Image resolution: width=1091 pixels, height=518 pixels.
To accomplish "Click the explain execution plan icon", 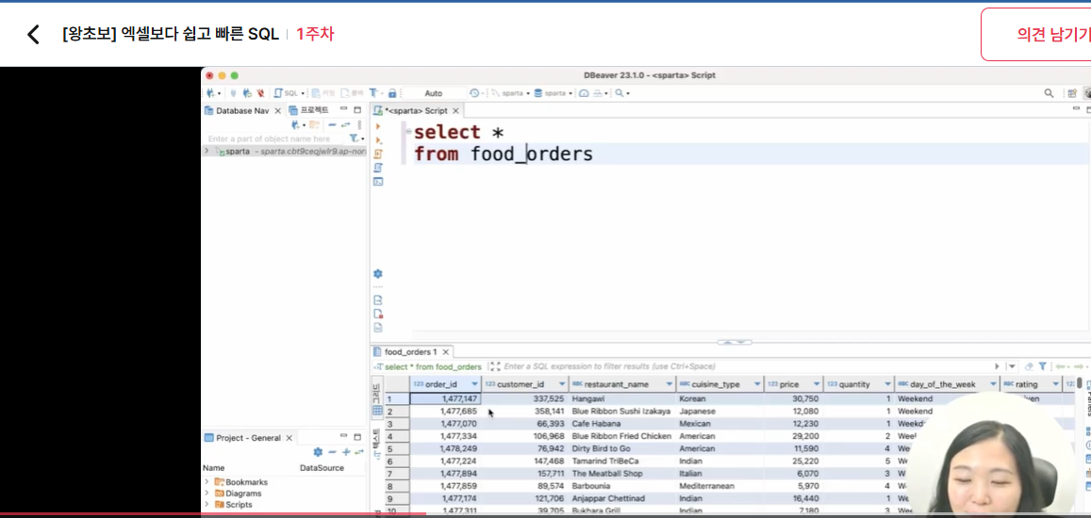I will (378, 168).
